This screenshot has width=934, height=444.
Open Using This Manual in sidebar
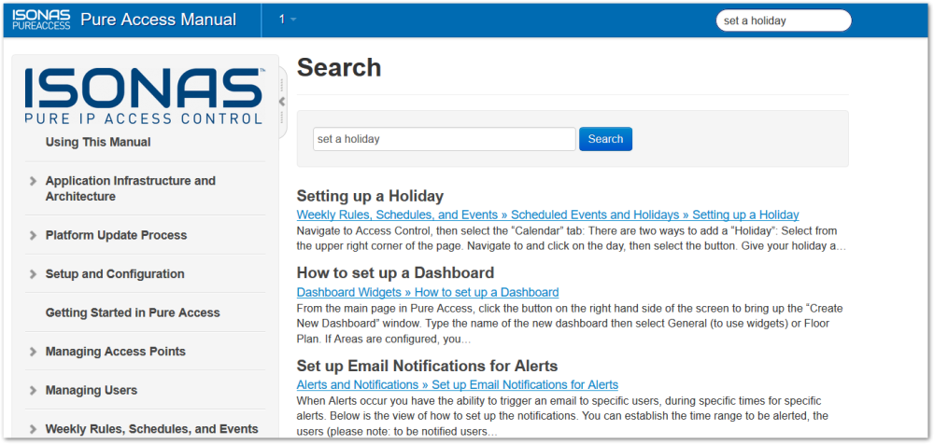[x=98, y=142]
